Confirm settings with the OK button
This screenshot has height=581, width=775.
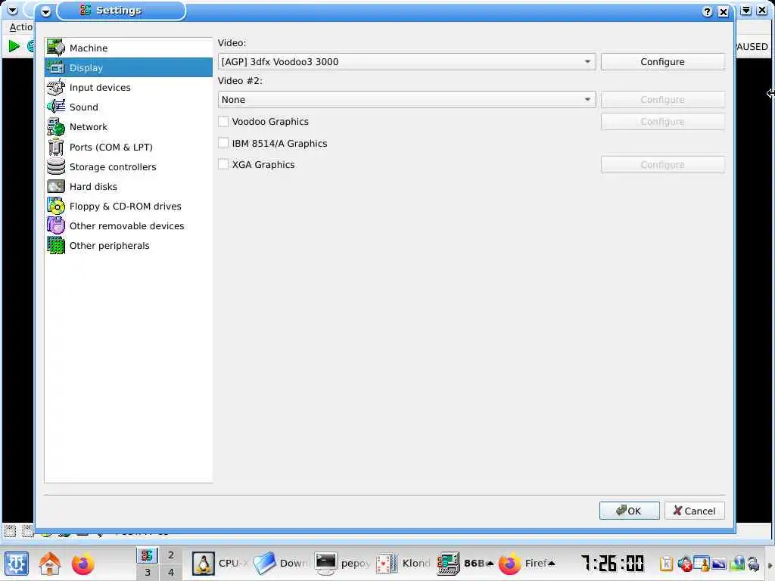coord(629,511)
